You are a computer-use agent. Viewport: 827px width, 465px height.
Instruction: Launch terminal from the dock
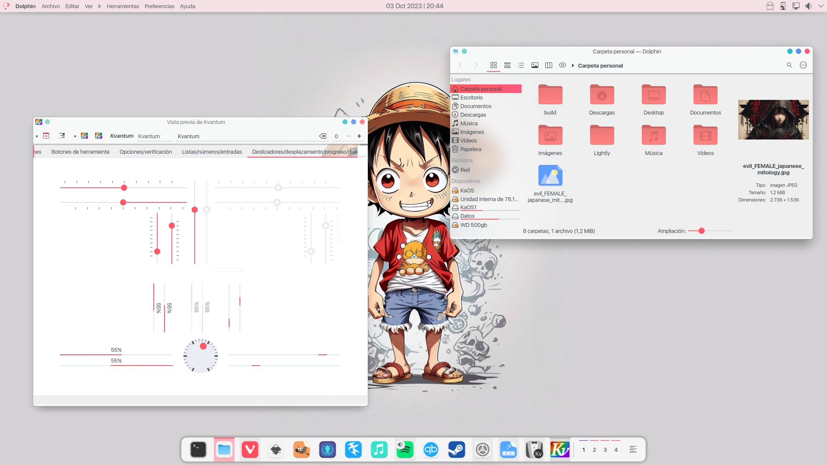[198, 449]
